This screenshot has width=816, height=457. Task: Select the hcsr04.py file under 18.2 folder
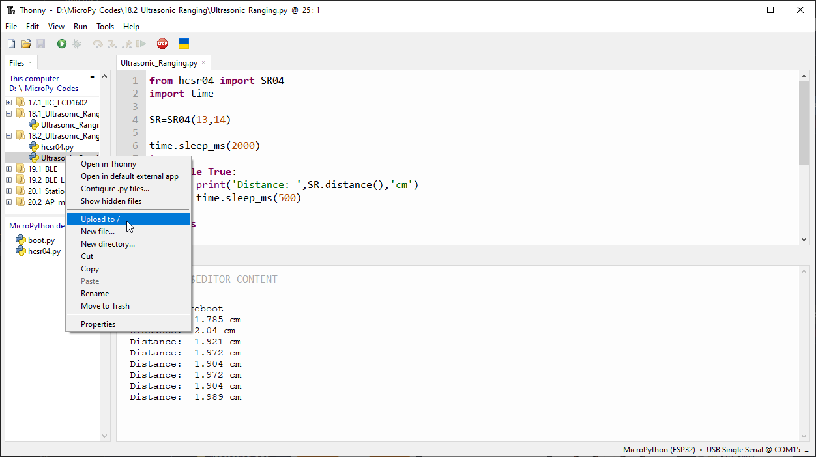pyautogui.click(x=57, y=147)
